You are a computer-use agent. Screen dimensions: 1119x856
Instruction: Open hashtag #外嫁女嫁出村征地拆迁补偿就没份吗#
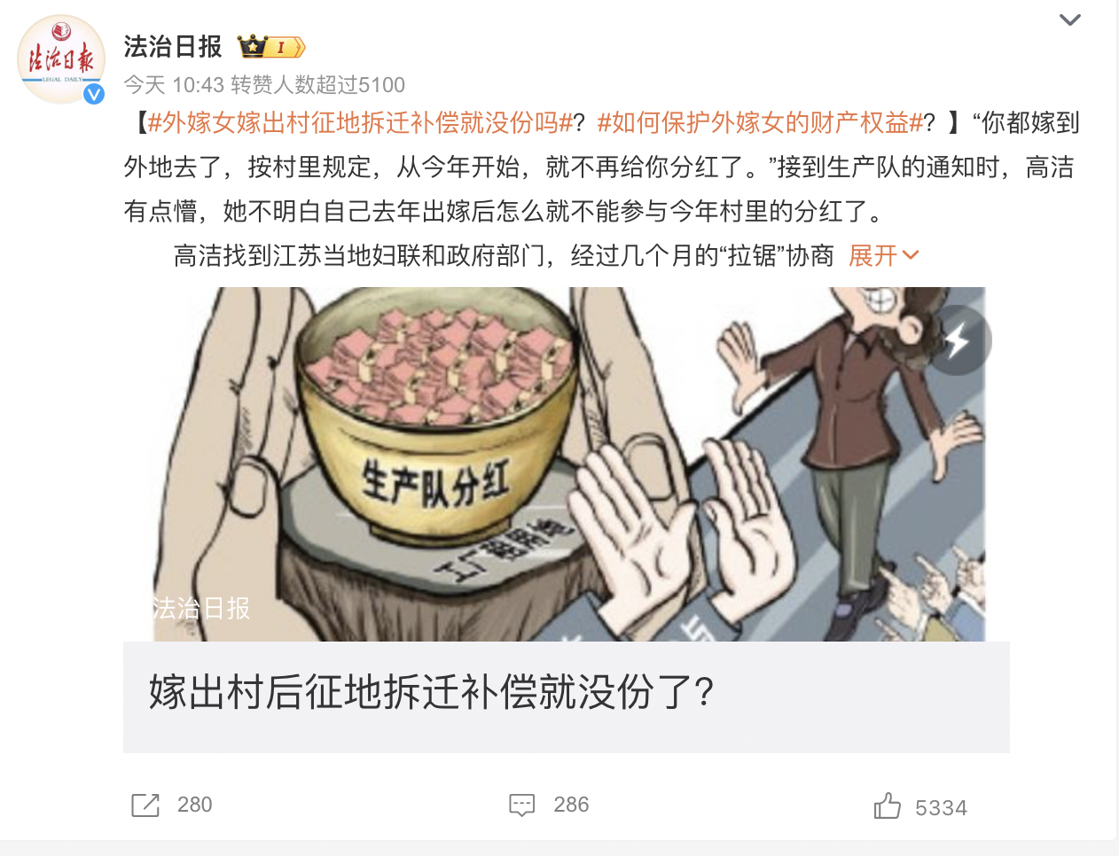point(360,122)
